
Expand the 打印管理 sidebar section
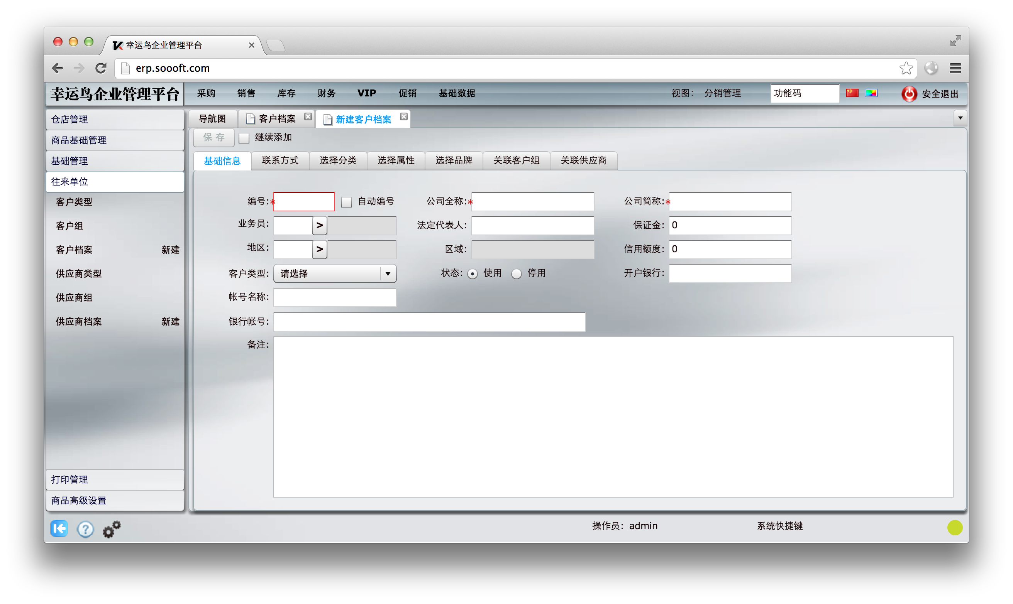click(x=115, y=479)
